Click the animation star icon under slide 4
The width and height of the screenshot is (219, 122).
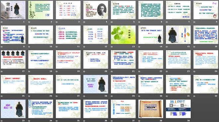(x=84, y=22)
